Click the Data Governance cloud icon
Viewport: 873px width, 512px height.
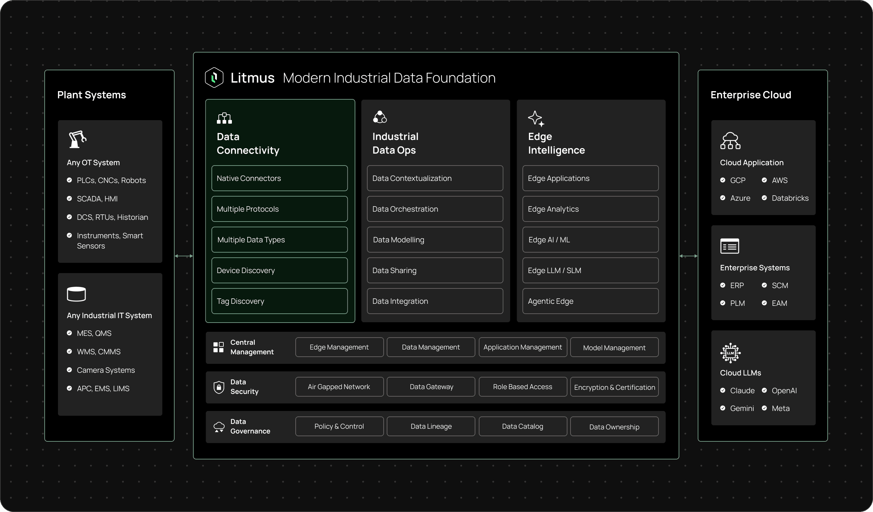(x=219, y=426)
